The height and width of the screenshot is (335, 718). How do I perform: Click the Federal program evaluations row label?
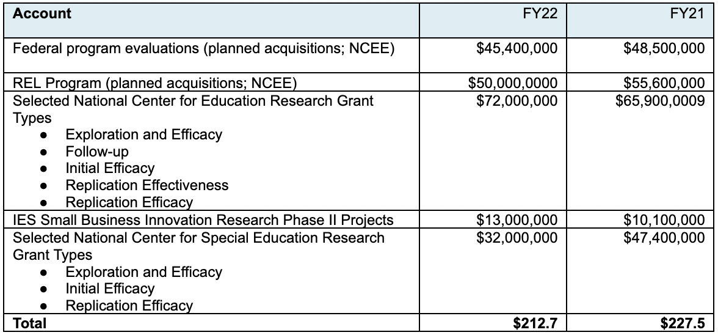[203, 48]
